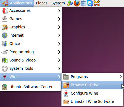Open the System menu

coord(58,3)
